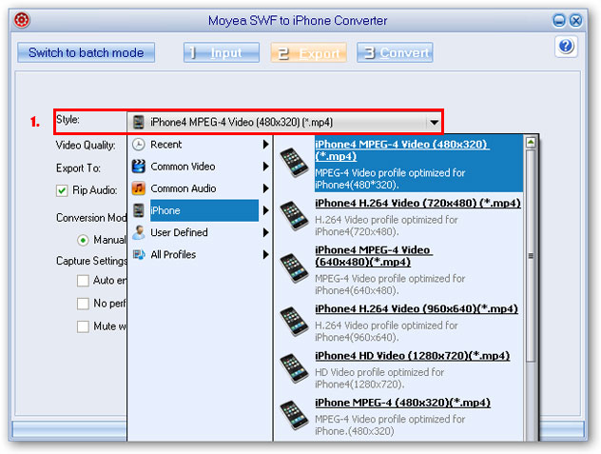Viewport: 601px width, 454px height.
Task: Open the Common Audio menu item
Action: [x=200, y=188]
